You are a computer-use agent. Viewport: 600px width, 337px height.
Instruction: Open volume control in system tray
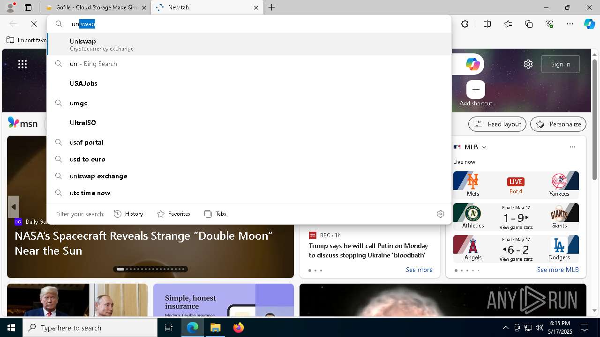(x=540, y=328)
